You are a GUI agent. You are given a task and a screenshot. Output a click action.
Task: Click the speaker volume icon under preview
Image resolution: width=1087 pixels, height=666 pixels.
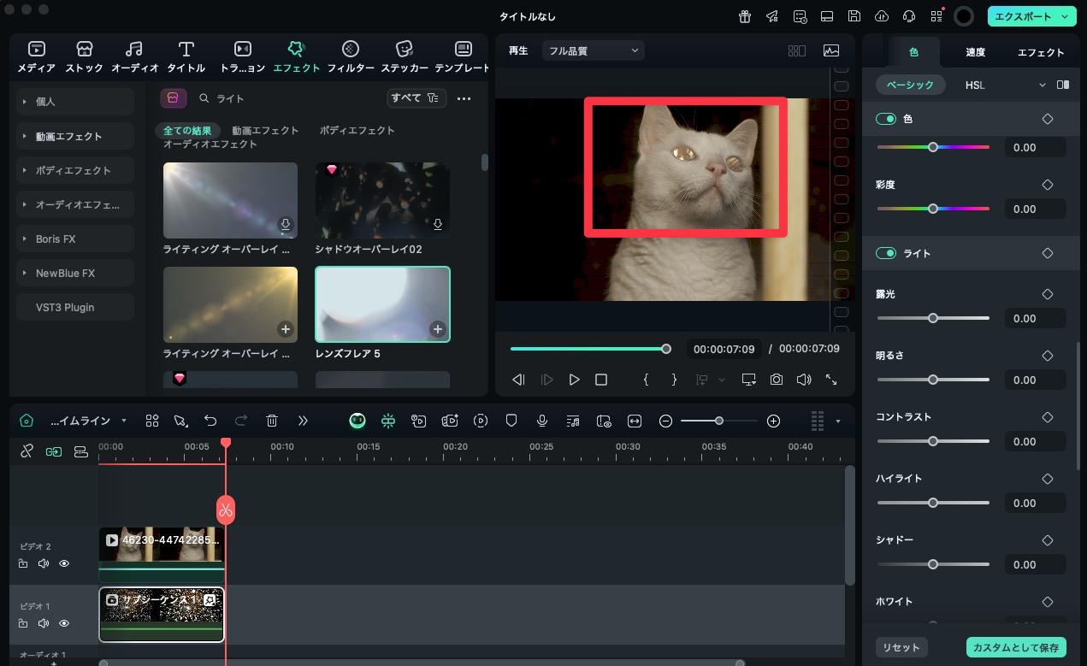point(804,380)
